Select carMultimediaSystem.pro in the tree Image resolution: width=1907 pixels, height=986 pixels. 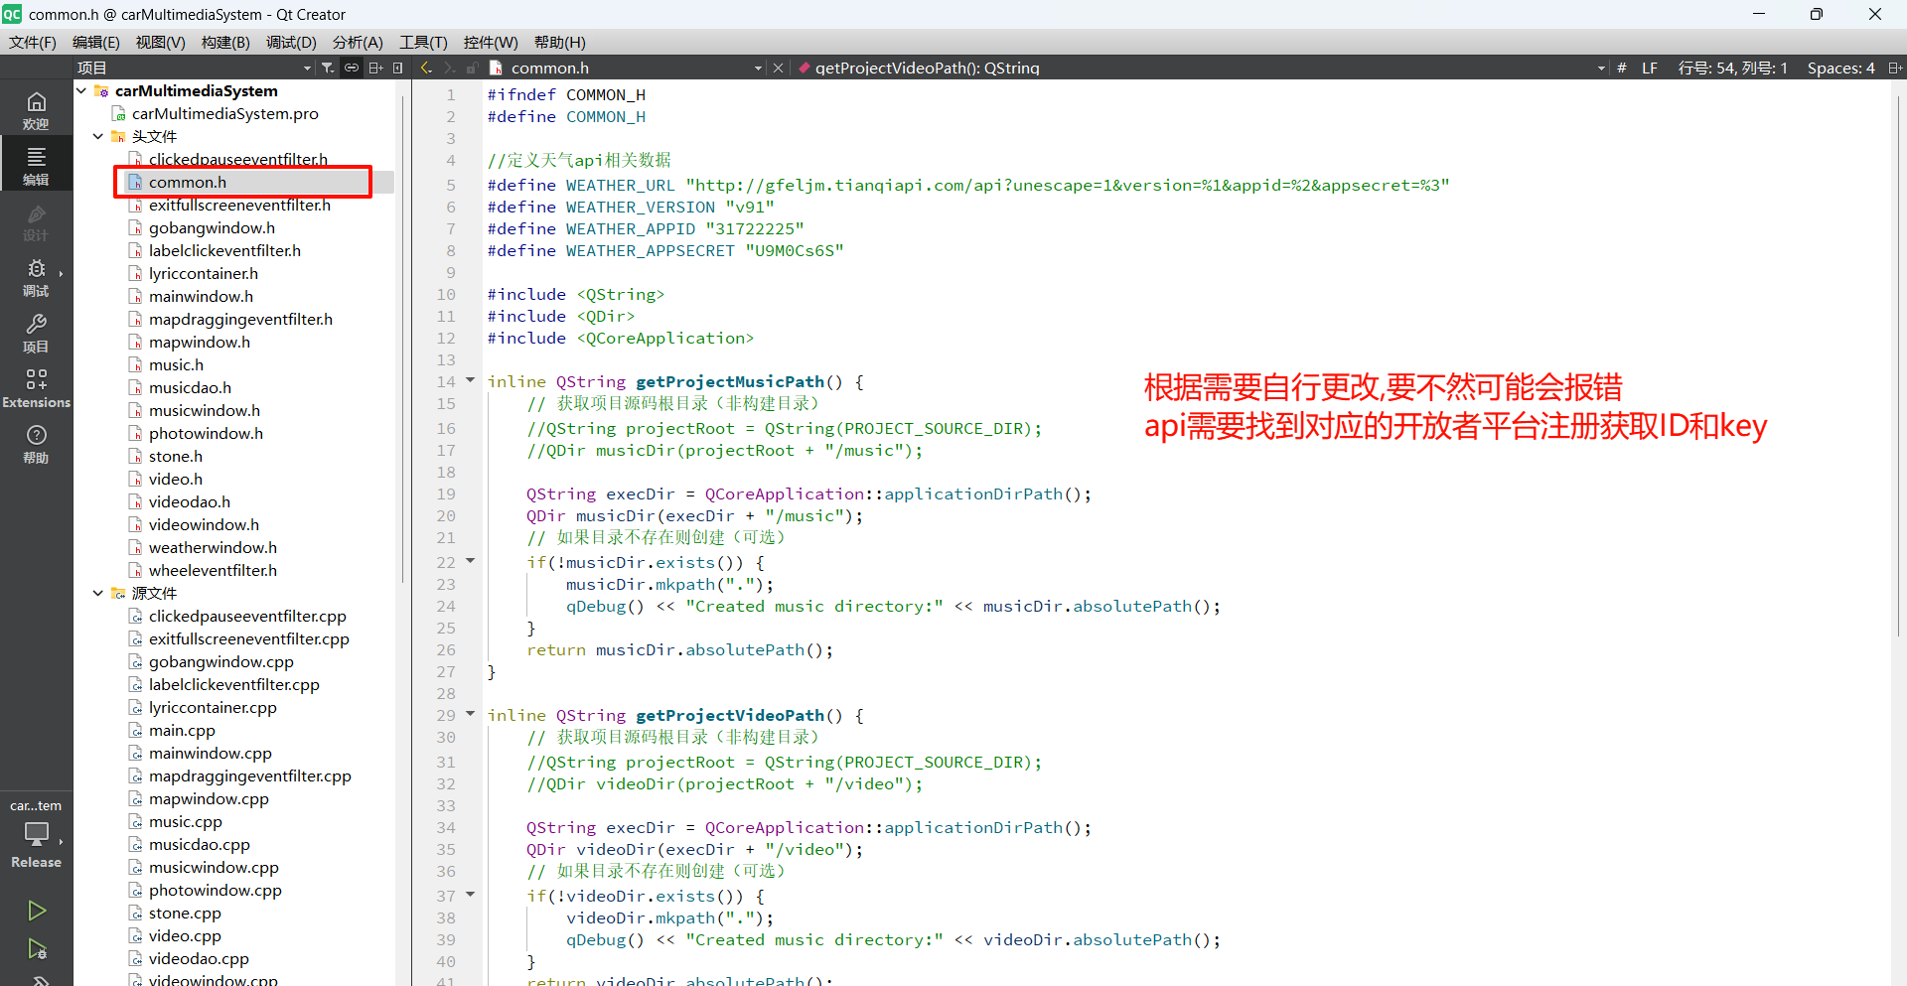coord(225,113)
